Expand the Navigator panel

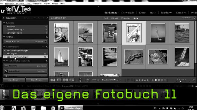point(4,18)
